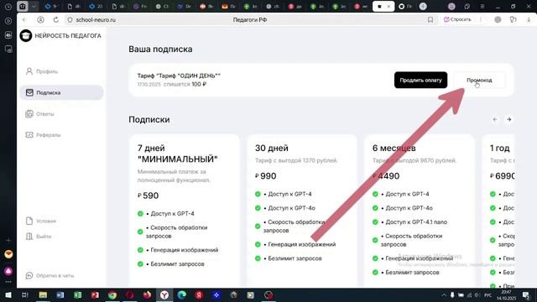This screenshot has height=302, width=537.
Task: Click the Промокод button
Action: [479, 81]
